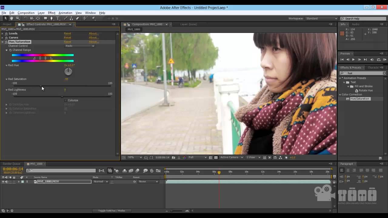The image size is (388, 218).
Task: Mute audio of MVI_1880.MOV layer
Action: (x=6, y=182)
